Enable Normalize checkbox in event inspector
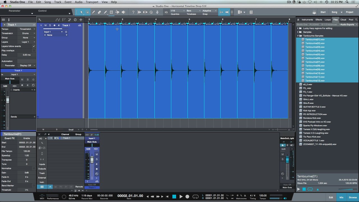Image resolution: width=359 pixels, height=202 pixels. [34, 168]
